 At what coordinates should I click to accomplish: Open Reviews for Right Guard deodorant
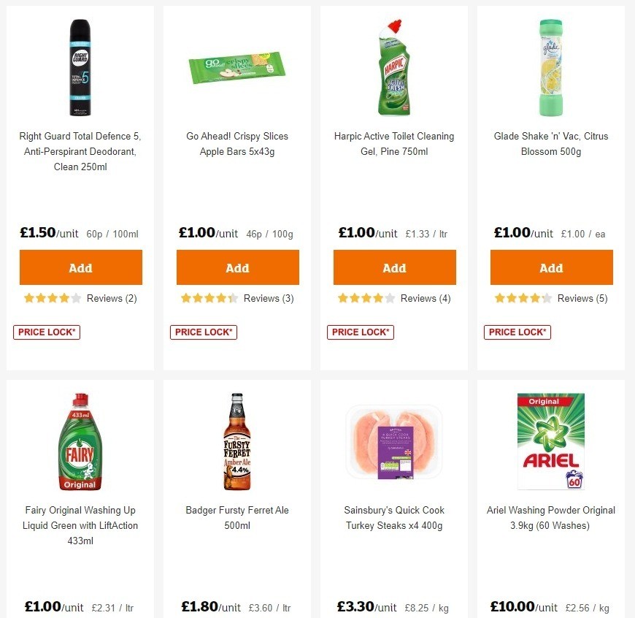(x=111, y=298)
